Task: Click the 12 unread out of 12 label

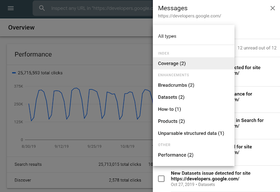Action: coord(256,48)
